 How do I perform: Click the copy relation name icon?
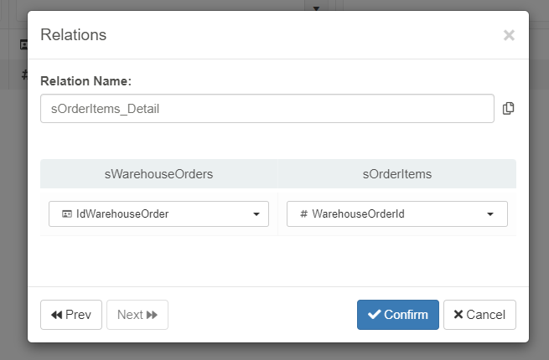point(508,109)
